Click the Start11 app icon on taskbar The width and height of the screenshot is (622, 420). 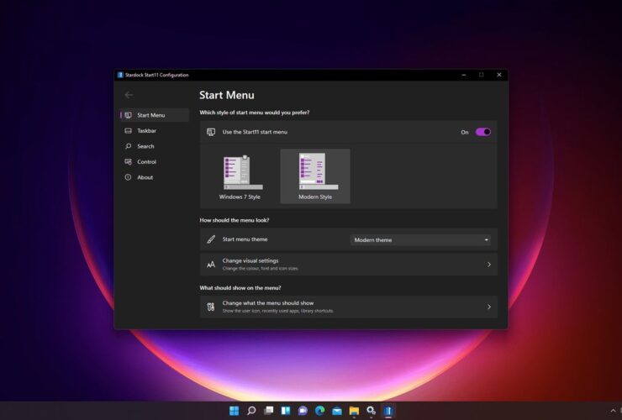point(388,411)
